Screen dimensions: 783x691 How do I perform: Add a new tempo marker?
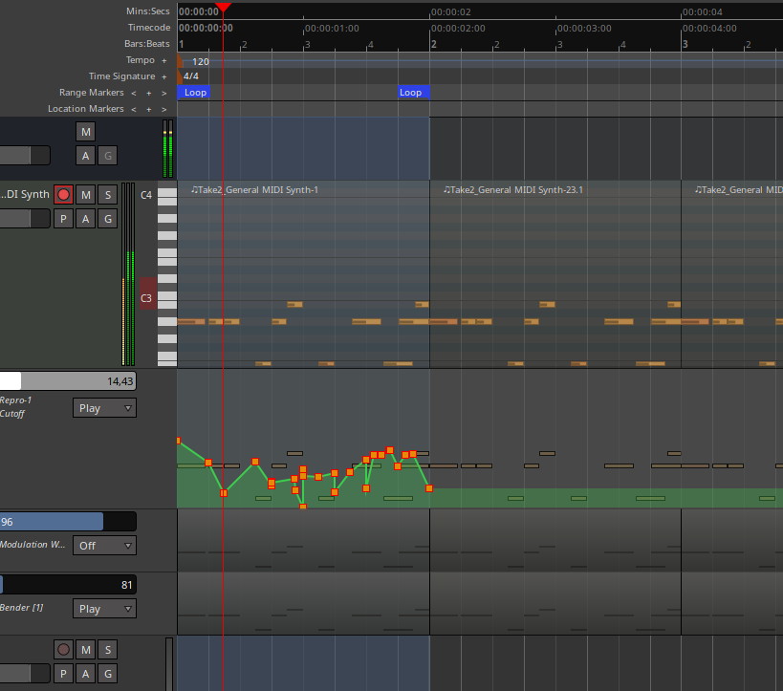click(x=163, y=60)
